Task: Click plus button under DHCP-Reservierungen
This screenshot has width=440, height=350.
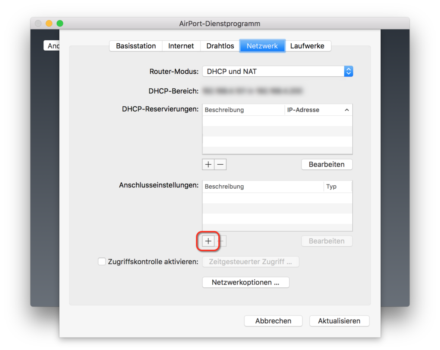Action: click(x=208, y=164)
